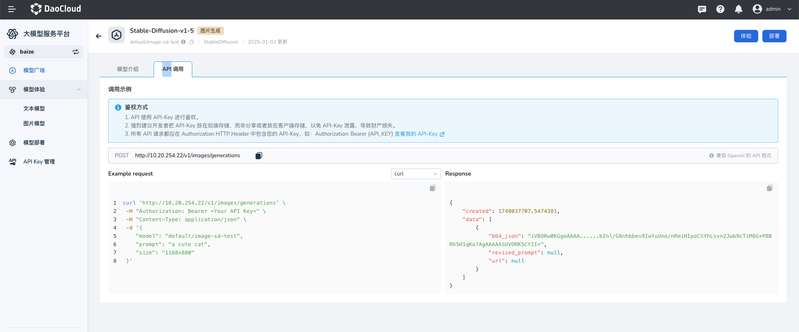The image size is (799, 332).
Task: Open the 查看我的 API-Key link
Action: [419, 134]
